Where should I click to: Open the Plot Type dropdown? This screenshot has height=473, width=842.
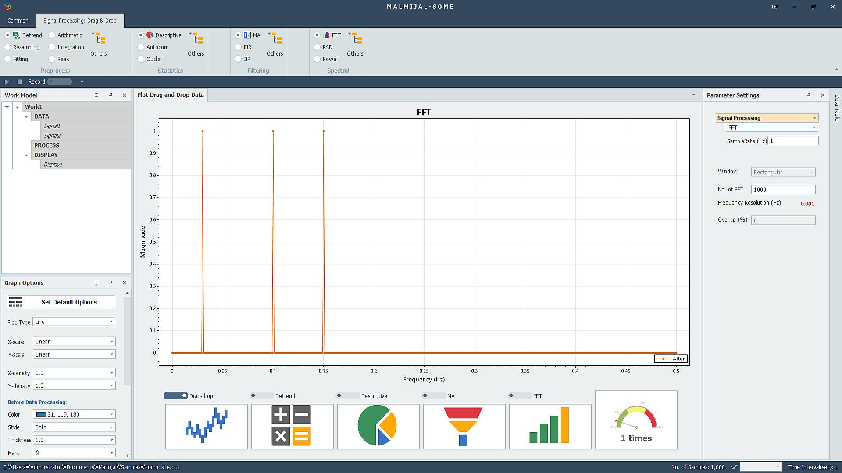[74, 322]
